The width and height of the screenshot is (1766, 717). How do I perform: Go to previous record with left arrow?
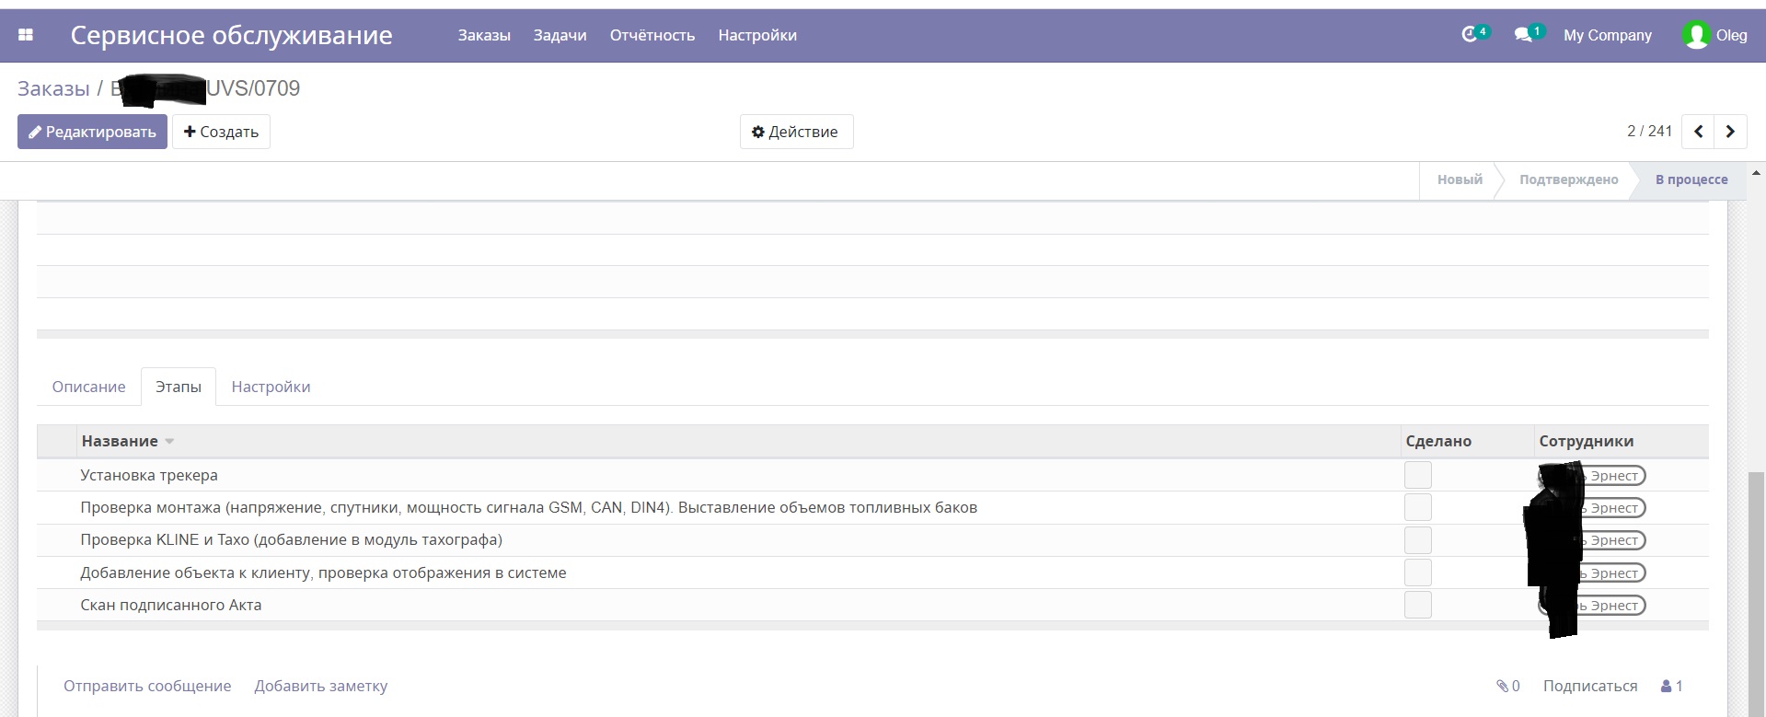(x=1698, y=132)
